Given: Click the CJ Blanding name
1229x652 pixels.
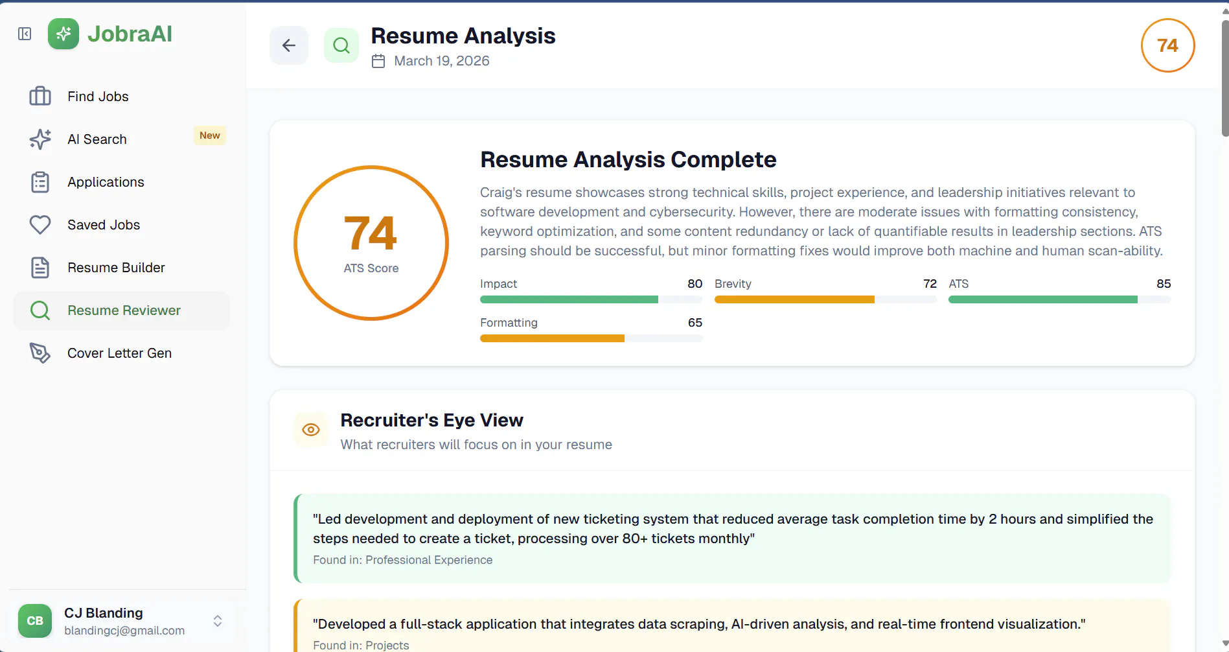Looking at the screenshot, I should 104,612.
